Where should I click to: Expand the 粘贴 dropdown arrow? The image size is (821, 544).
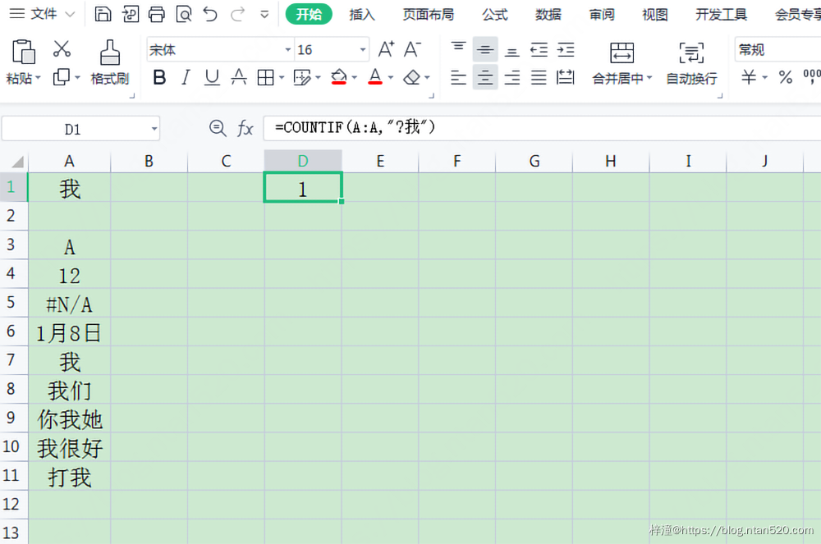click(38, 79)
